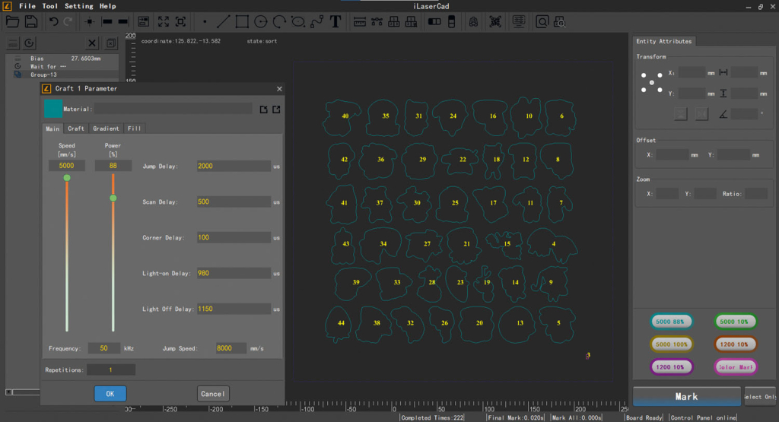The width and height of the screenshot is (779, 422).
Task: Click the import material icon in Craft dialog
Action: click(263, 109)
